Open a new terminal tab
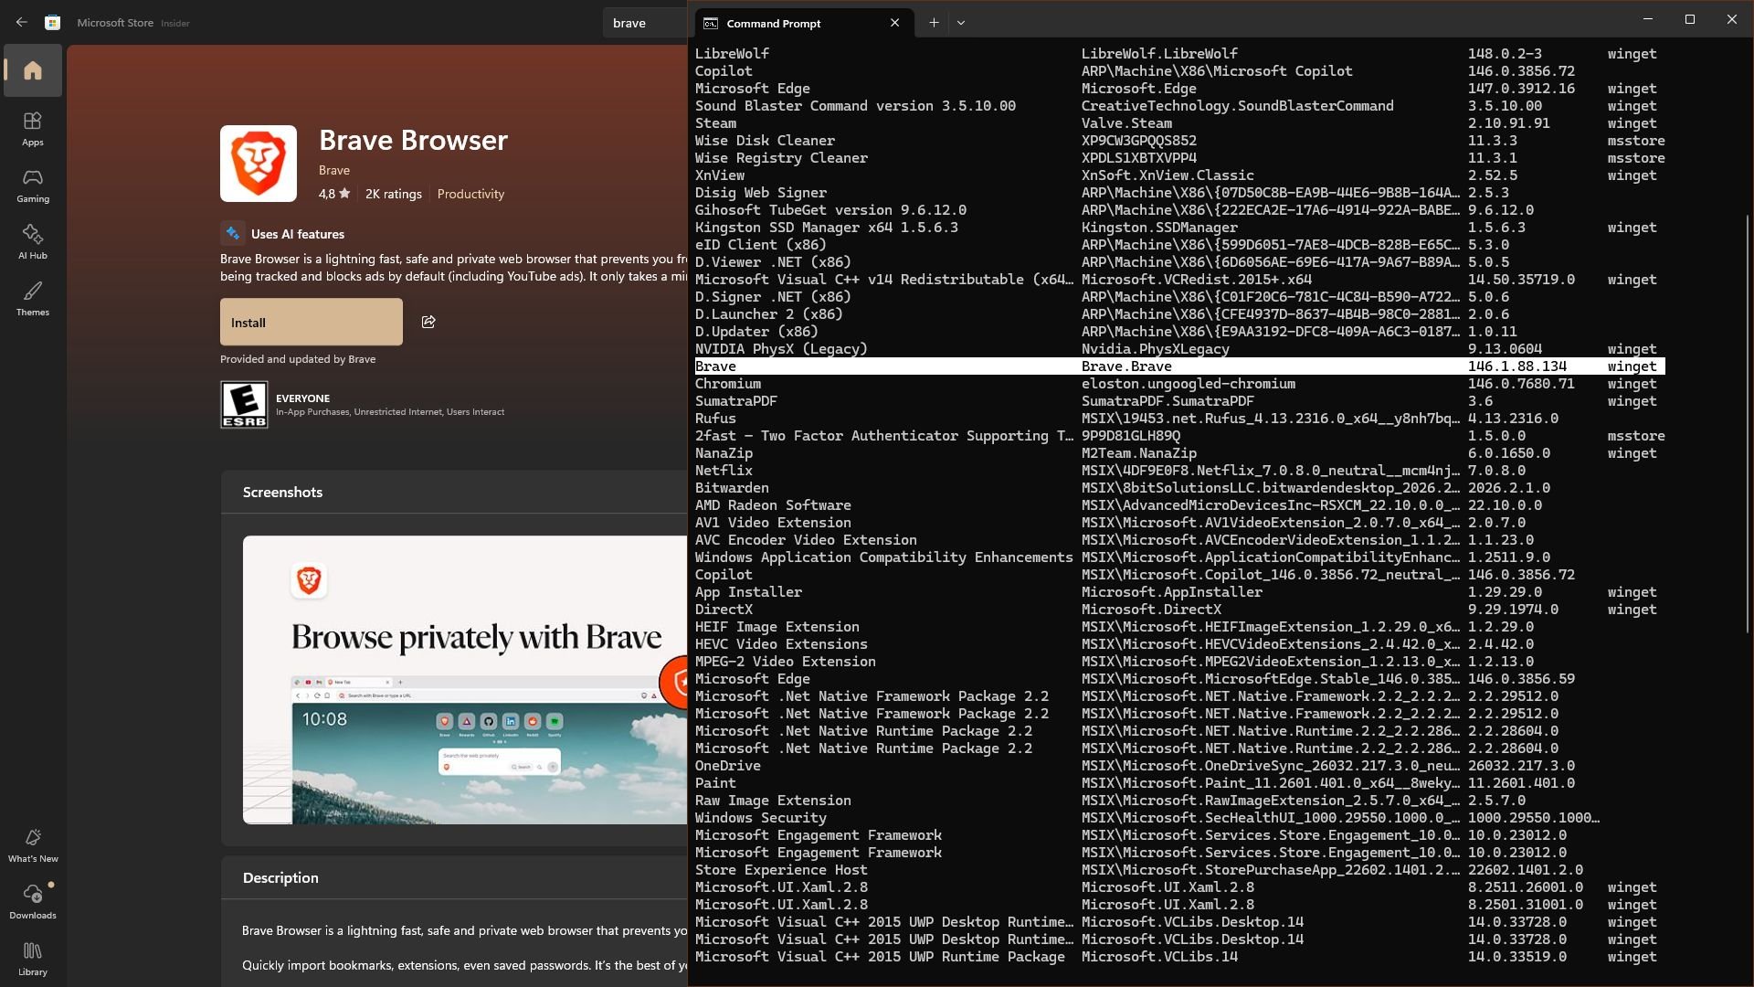 934,23
